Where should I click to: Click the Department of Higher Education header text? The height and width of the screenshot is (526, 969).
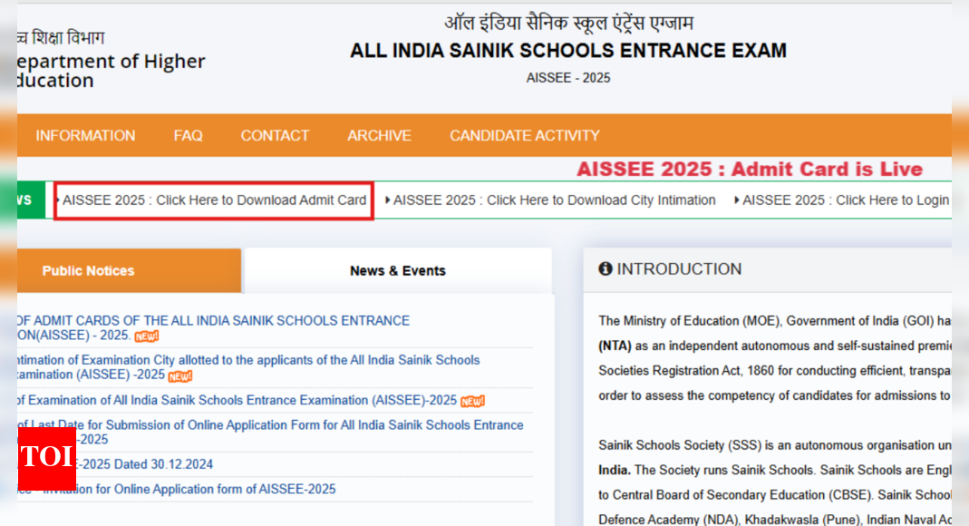point(111,71)
